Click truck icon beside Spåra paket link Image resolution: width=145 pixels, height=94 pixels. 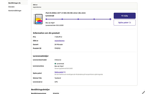65,72
